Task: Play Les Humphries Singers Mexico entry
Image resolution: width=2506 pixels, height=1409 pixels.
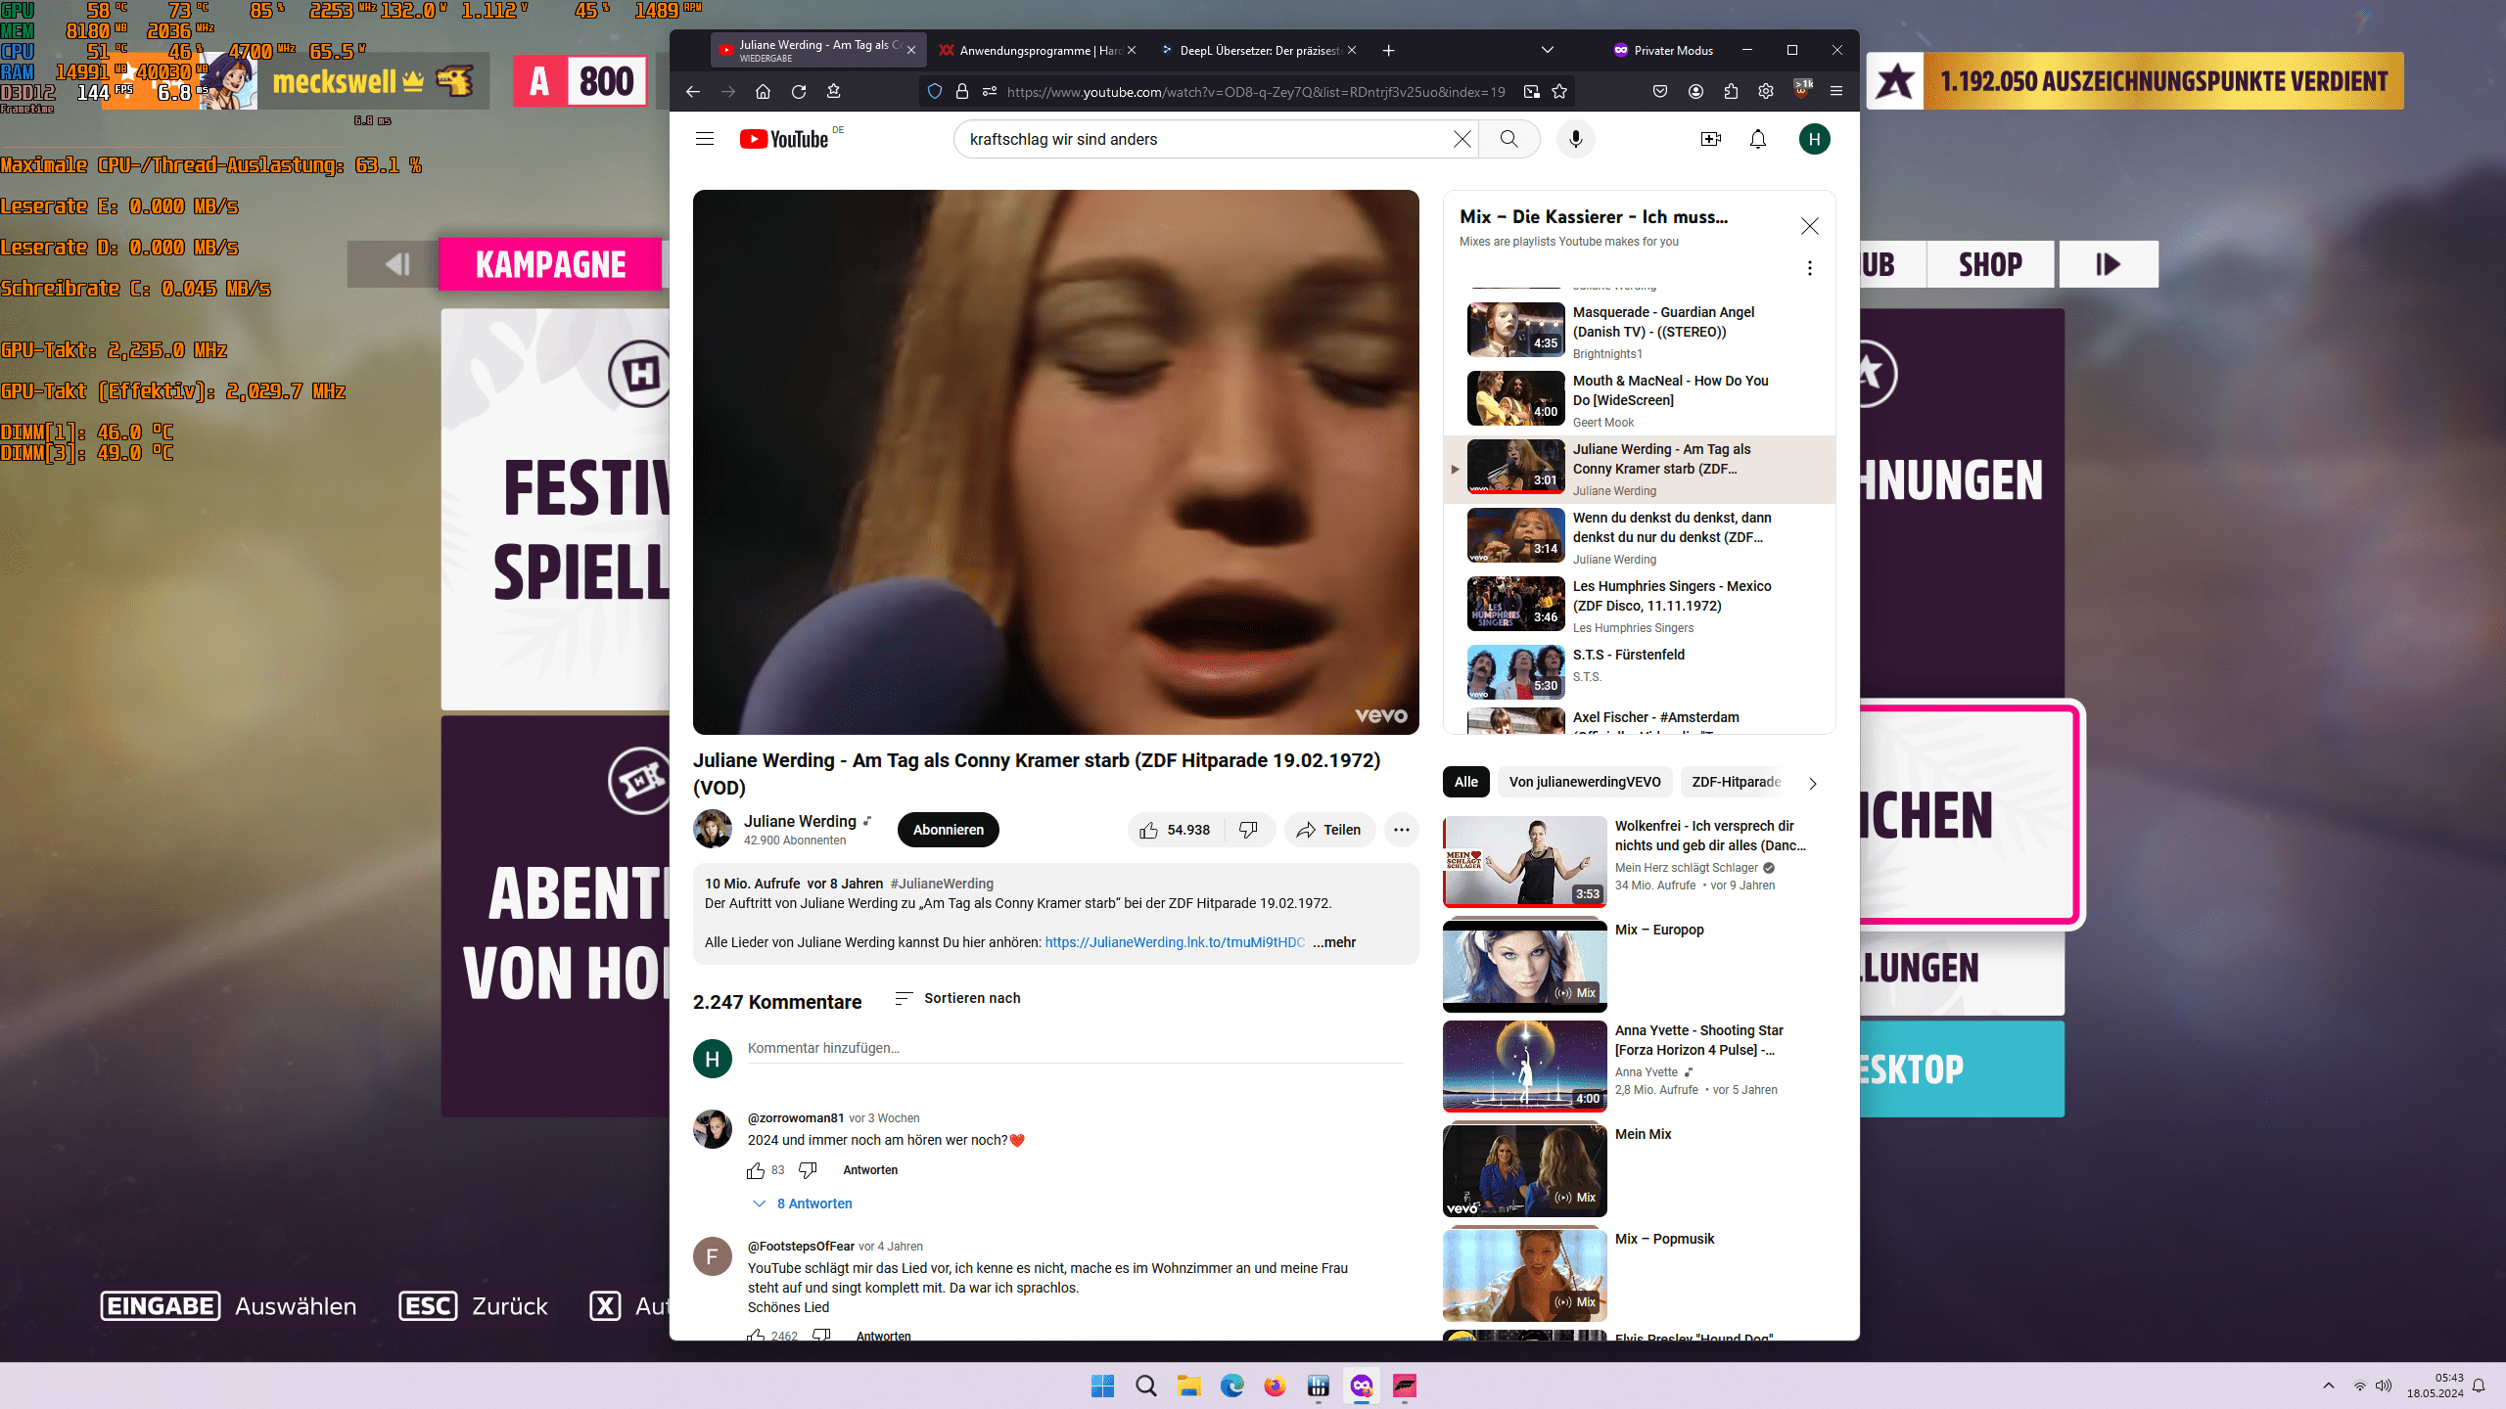Action: point(1639,607)
